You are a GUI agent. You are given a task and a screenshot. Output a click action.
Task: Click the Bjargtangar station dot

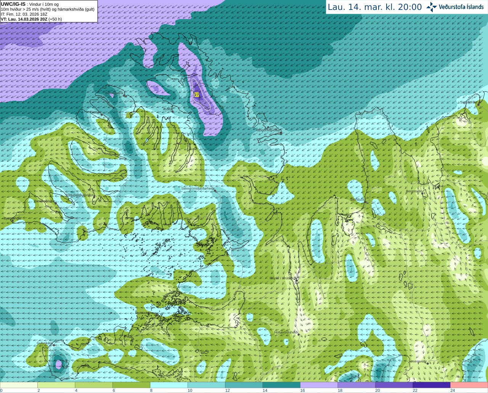pyautogui.click(x=12, y=221)
